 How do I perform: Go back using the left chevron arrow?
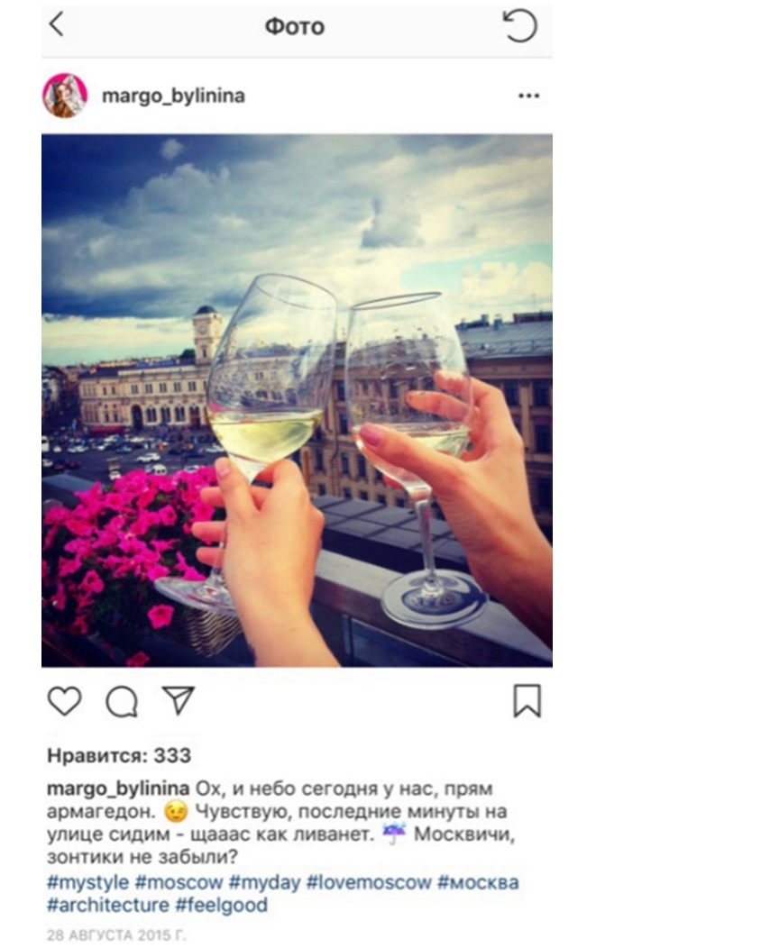coord(56,25)
